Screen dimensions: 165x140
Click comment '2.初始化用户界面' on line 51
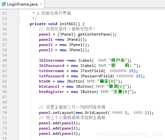[x=54, y=13]
